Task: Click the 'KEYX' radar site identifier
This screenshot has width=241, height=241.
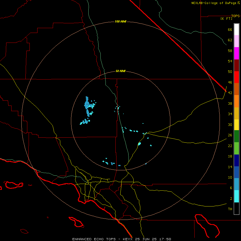Action: [x=127, y=239]
